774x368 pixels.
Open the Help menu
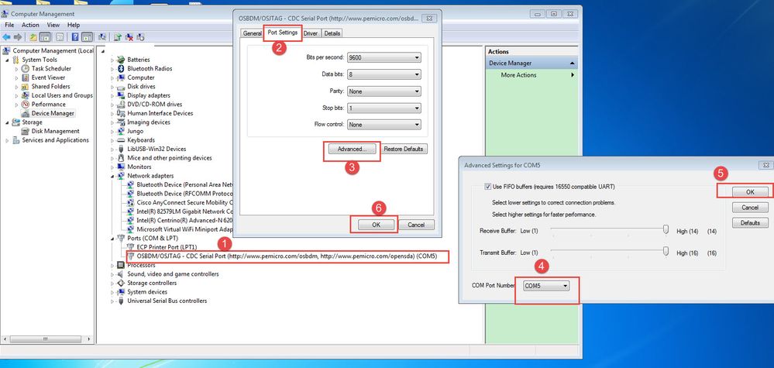click(x=74, y=25)
